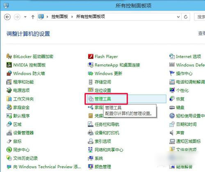
Task: Open the NVIDIA 控制面板 icon
Action: click(x=9, y=65)
